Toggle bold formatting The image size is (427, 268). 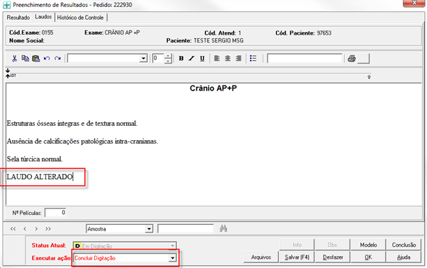tap(181, 59)
